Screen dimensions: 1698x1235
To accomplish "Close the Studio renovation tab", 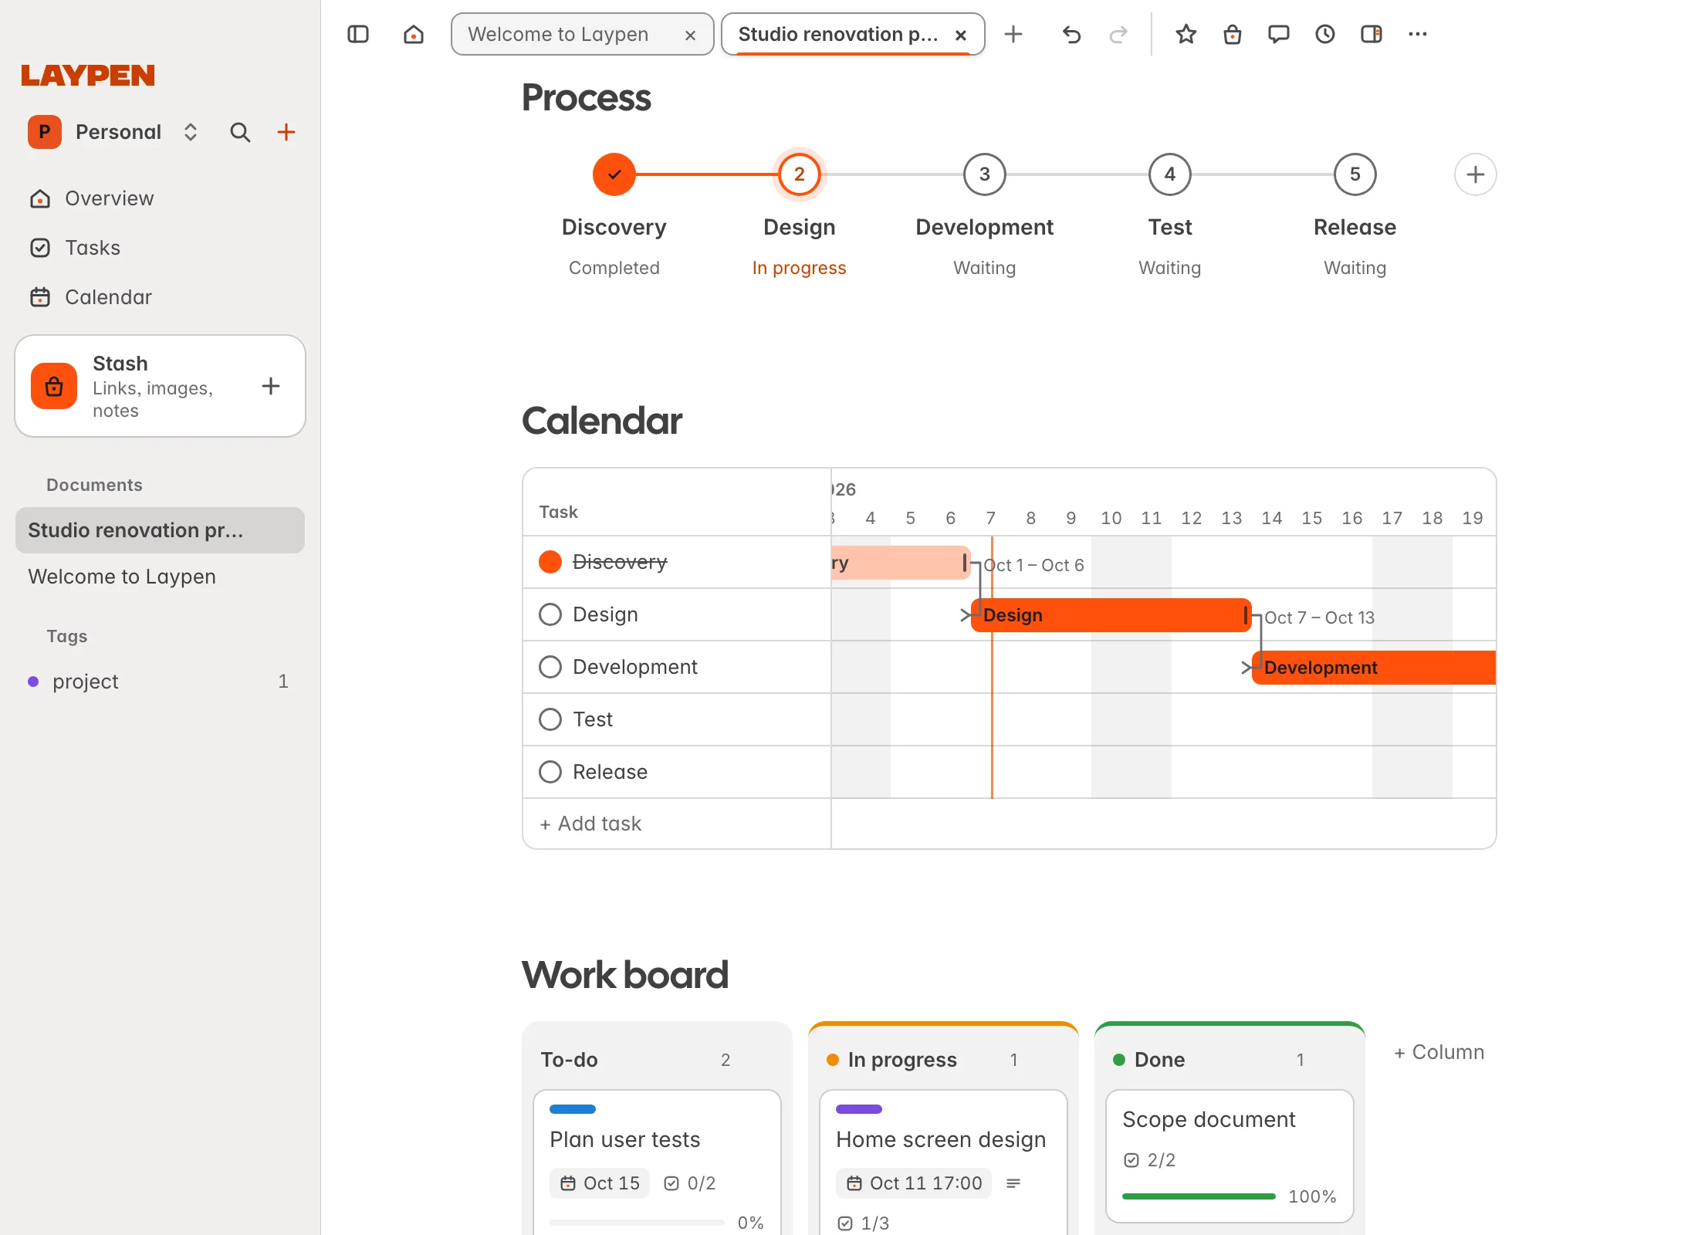I will [961, 35].
